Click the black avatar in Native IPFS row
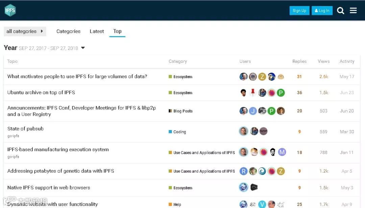365x208 pixels. (254, 187)
